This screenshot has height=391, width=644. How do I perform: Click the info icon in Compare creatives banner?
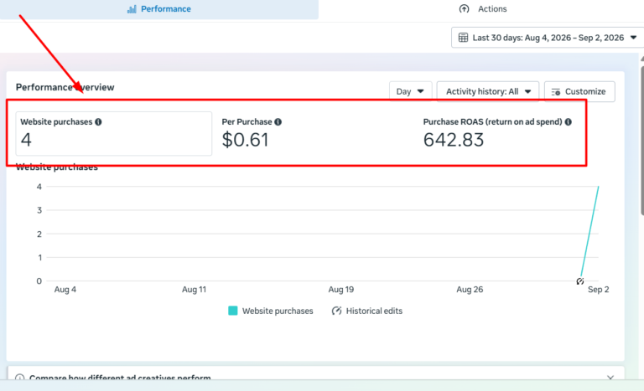20,378
